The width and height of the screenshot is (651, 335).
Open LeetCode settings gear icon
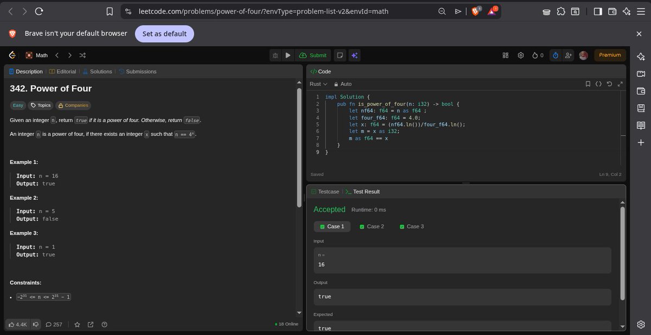pos(521,55)
